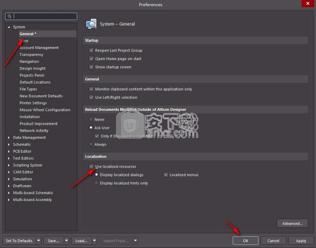This screenshot has width=316, height=248.
Task: Open Set To Defaults dropdown arrow
Action: pyautogui.click(x=39, y=241)
